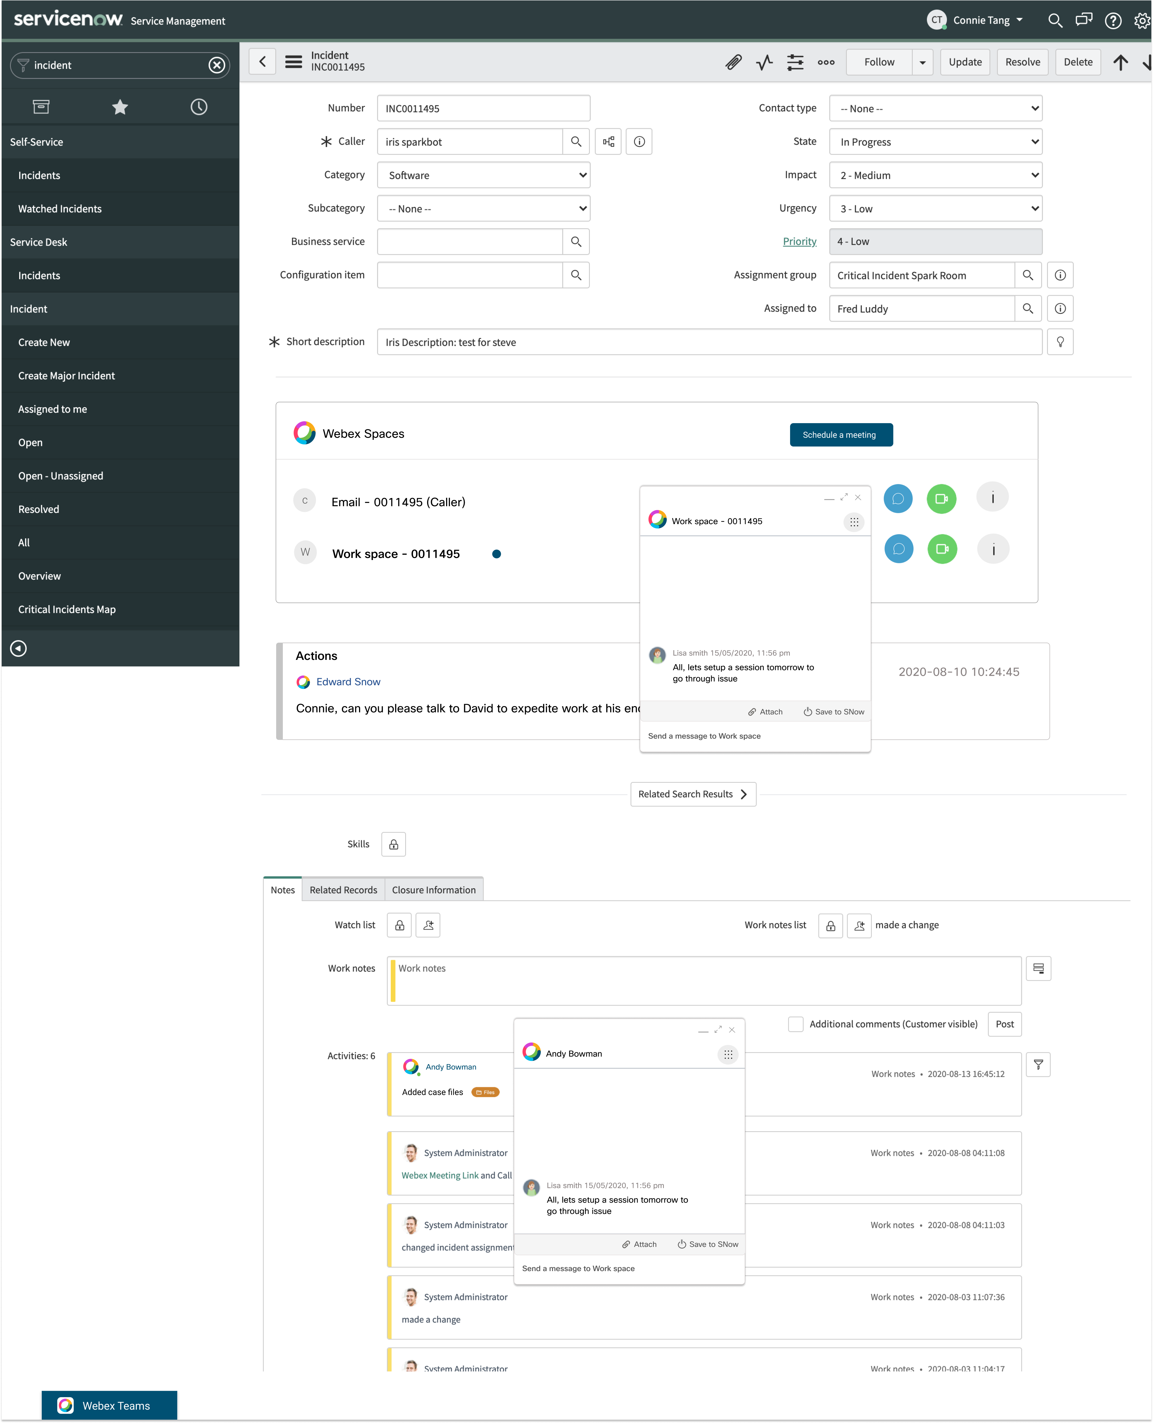Click the Delete button
Image resolution: width=1153 pixels, height=1423 pixels.
click(x=1077, y=62)
